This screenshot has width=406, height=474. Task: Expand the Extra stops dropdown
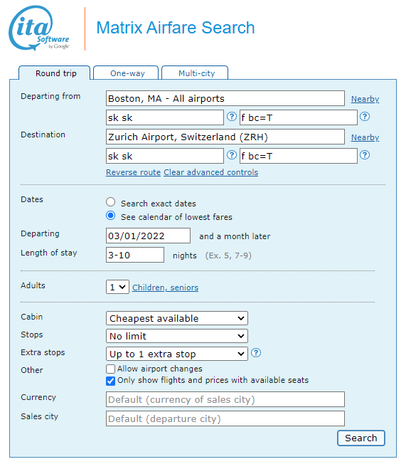click(x=177, y=354)
